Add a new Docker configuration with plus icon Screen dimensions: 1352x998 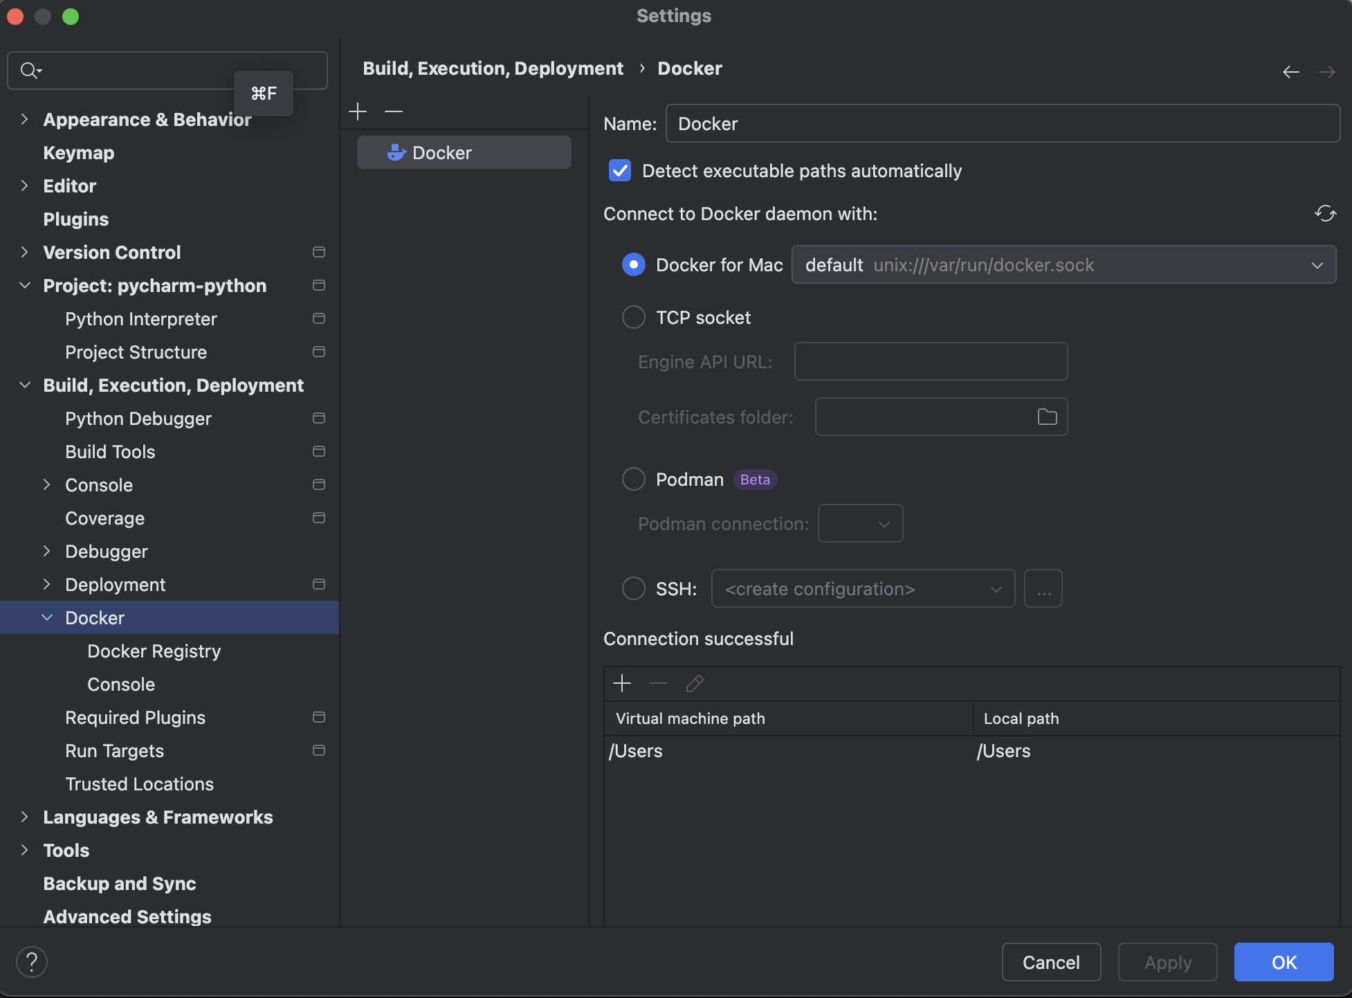point(358,111)
